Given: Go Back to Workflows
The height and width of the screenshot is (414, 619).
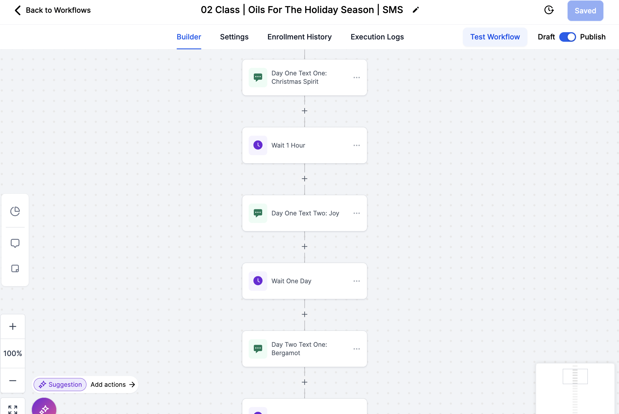Looking at the screenshot, I should click(53, 10).
